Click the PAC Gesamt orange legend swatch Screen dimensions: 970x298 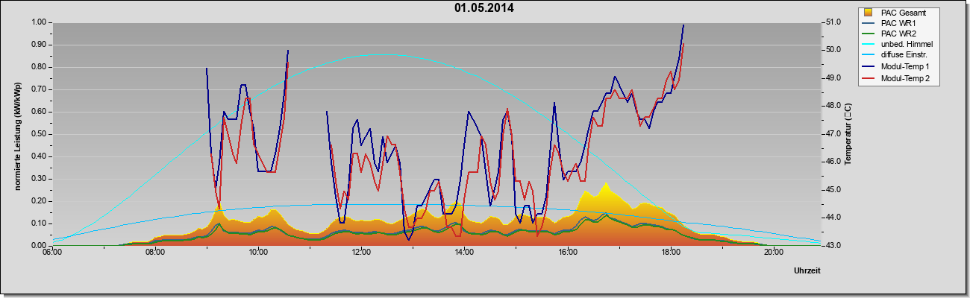(868, 13)
